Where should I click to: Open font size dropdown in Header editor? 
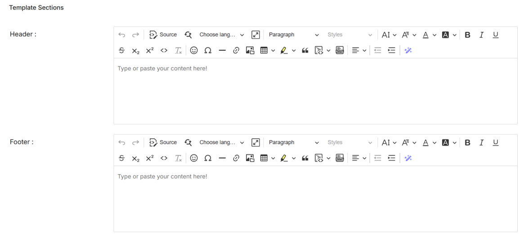click(389, 35)
